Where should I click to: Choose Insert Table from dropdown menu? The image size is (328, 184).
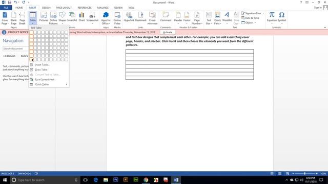49,65
